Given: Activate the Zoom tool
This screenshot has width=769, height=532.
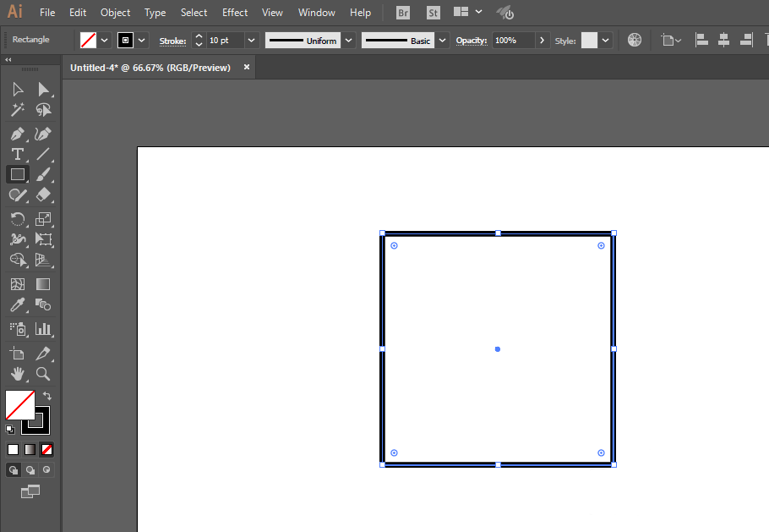Looking at the screenshot, I should (43, 374).
